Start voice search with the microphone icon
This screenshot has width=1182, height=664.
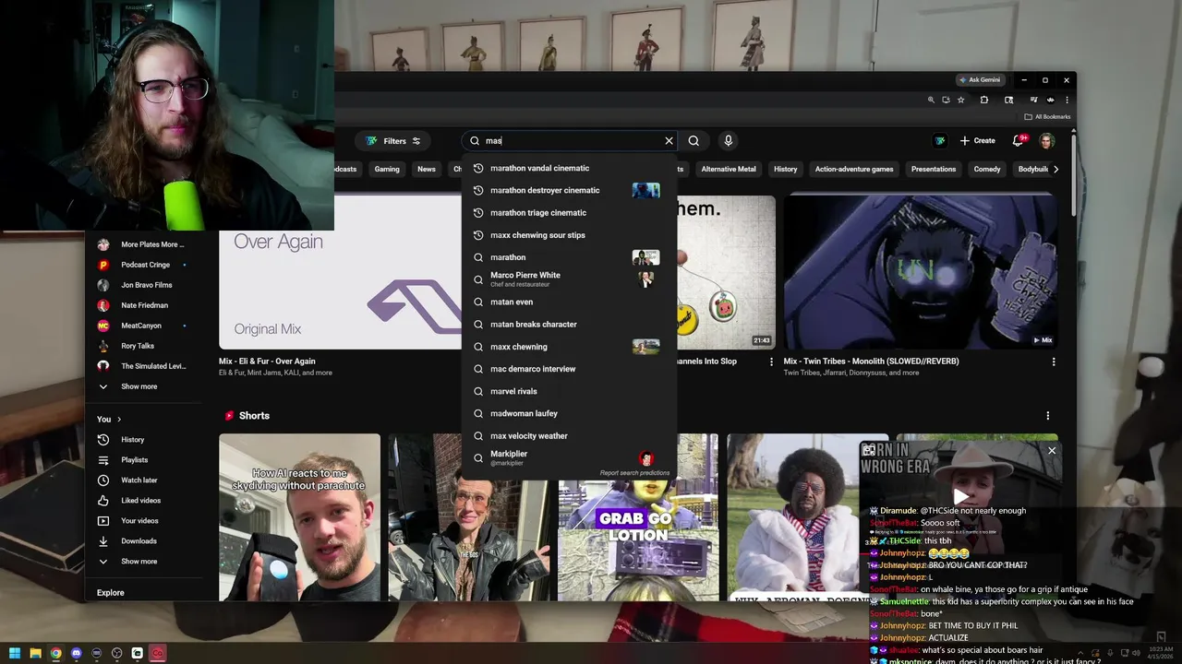(728, 141)
